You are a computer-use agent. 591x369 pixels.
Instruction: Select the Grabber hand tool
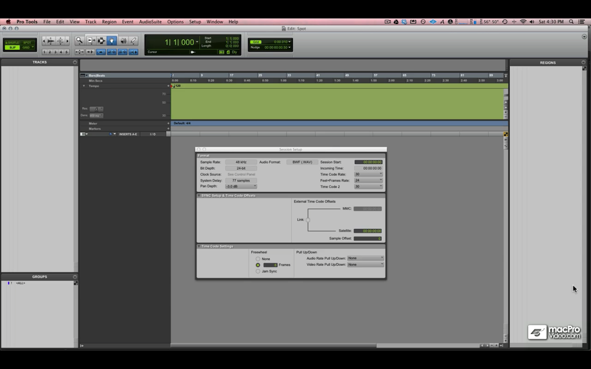click(112, 41)
